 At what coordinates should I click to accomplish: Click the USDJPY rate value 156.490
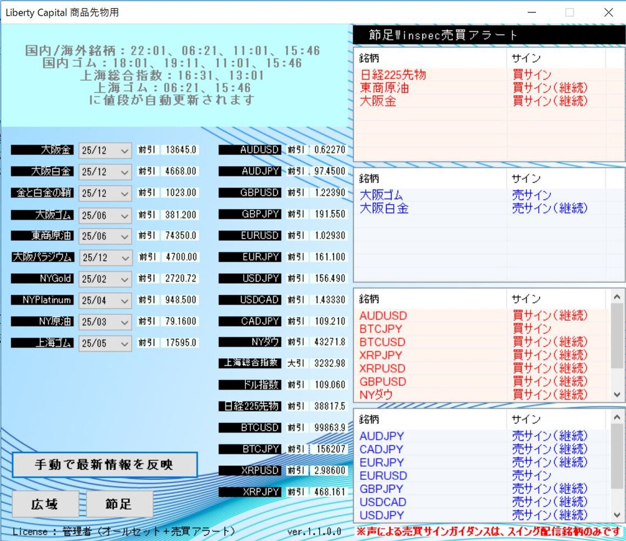[330, 279]
